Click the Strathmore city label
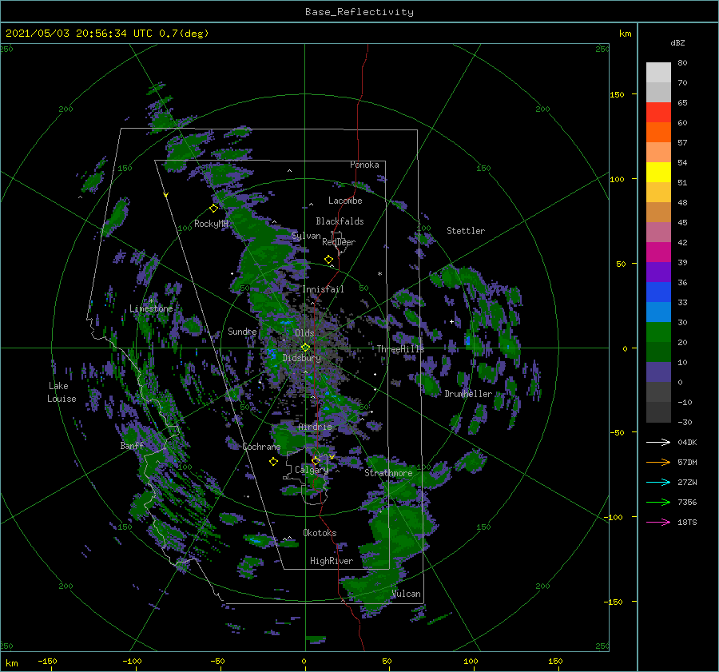719x672 pixels. [388, 473]
